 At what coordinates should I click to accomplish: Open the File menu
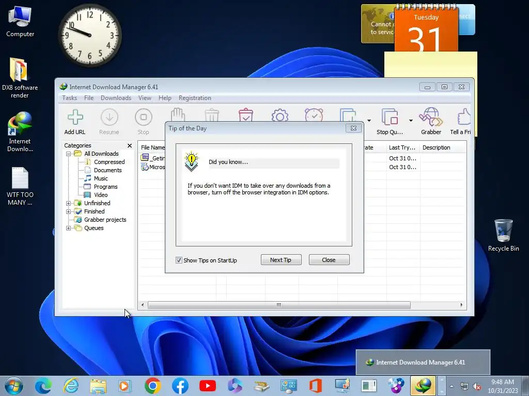(89, 98)
